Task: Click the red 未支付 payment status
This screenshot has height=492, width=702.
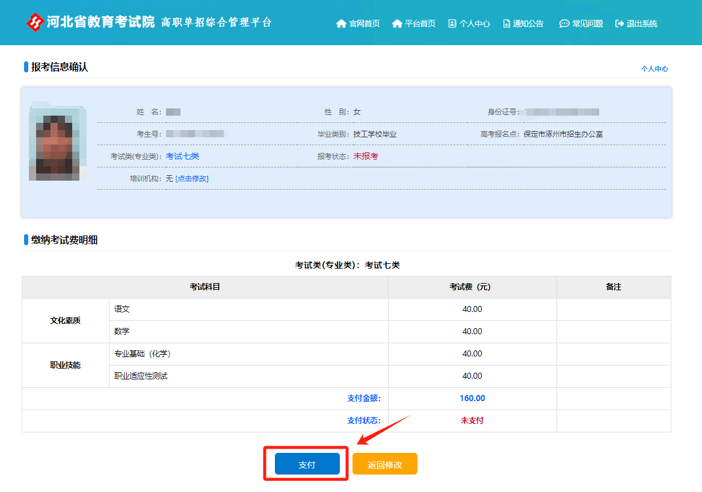Action: 472,421
